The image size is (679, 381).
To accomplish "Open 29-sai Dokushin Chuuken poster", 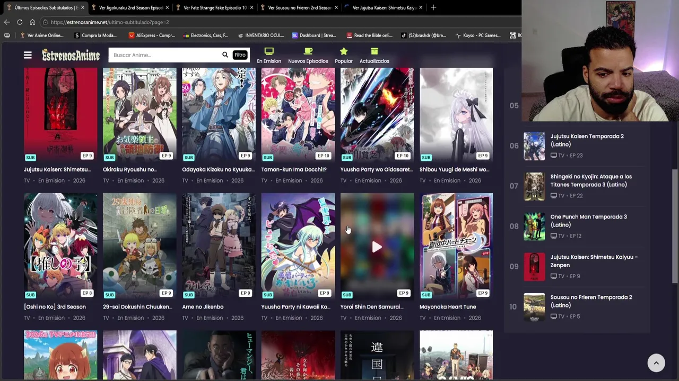I will (140, 246).
